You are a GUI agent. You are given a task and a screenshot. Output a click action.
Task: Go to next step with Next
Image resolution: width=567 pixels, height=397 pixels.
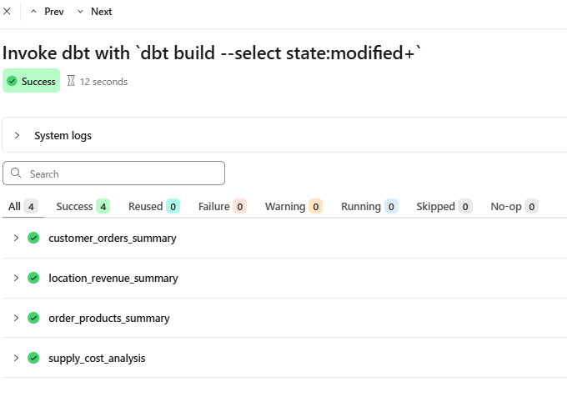(x=94, y=12)
